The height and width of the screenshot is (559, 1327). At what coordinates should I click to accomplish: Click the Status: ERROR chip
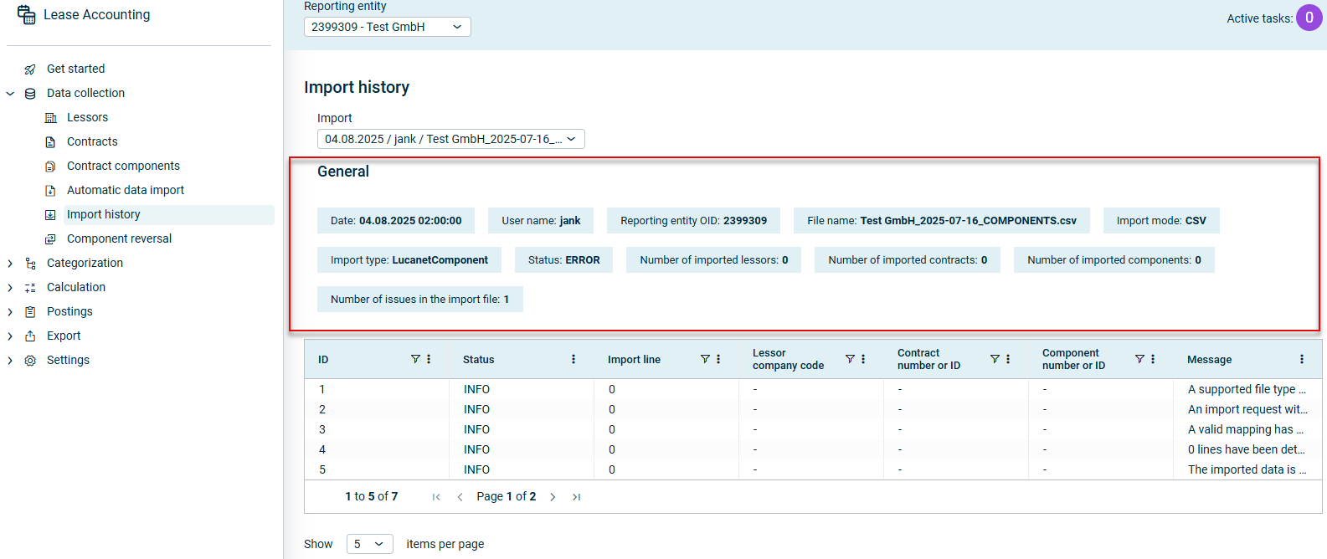click(x=563, y=260)
